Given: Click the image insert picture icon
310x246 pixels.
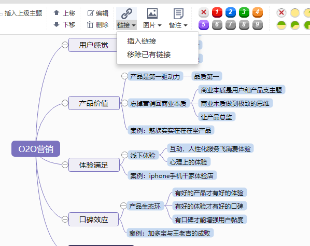Looking at the screenshot, I should point(152,13).
